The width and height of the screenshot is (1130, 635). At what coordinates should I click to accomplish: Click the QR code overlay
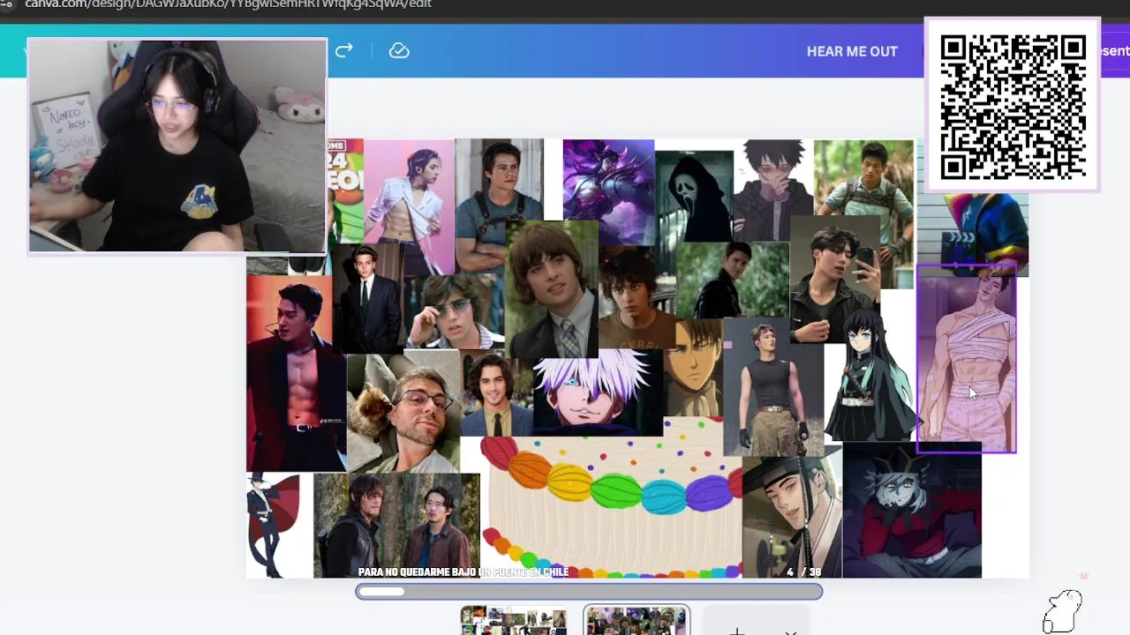(x=1012, y=105)
